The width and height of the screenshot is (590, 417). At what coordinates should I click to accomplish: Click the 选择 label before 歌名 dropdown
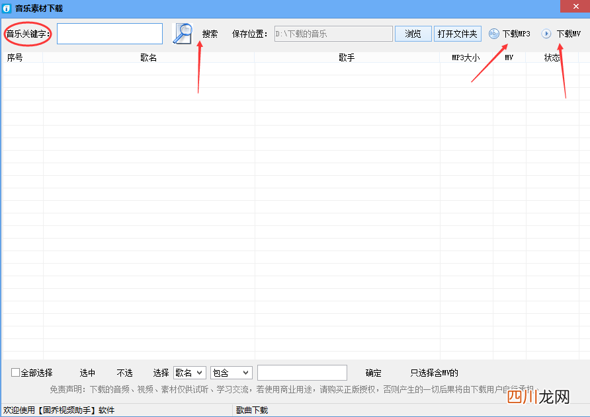161,373
